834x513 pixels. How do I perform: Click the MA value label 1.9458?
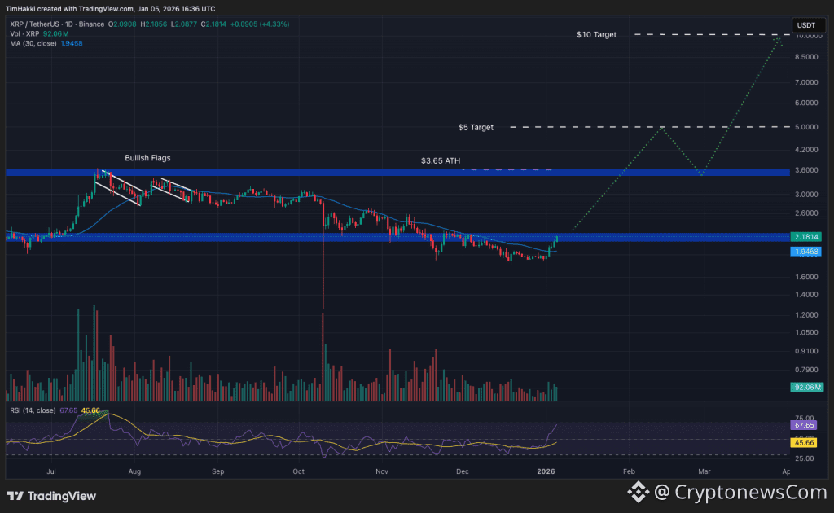tap(806, 252)
